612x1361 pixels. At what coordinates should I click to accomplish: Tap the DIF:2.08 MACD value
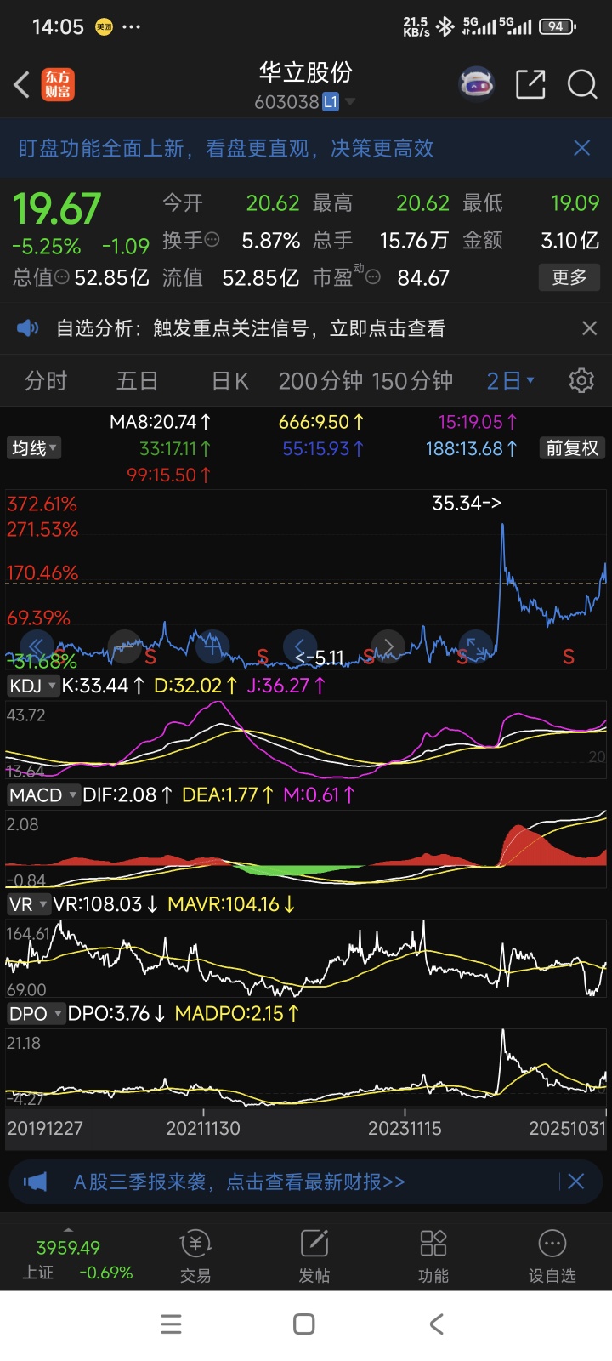127,795
